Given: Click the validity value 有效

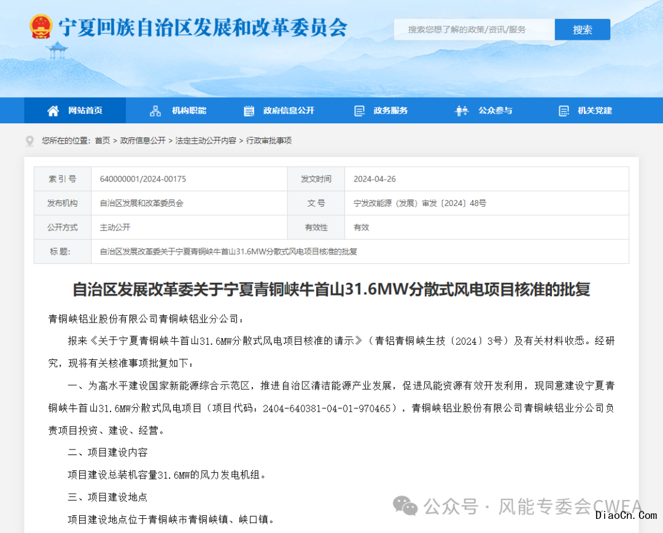Looking at the screenshot, I should (x=362, y=227).
